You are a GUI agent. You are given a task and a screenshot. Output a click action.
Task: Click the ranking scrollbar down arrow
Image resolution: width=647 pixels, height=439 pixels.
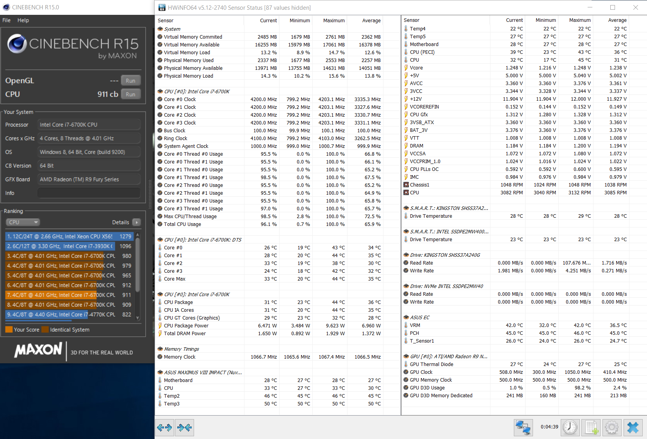[137, 318]
